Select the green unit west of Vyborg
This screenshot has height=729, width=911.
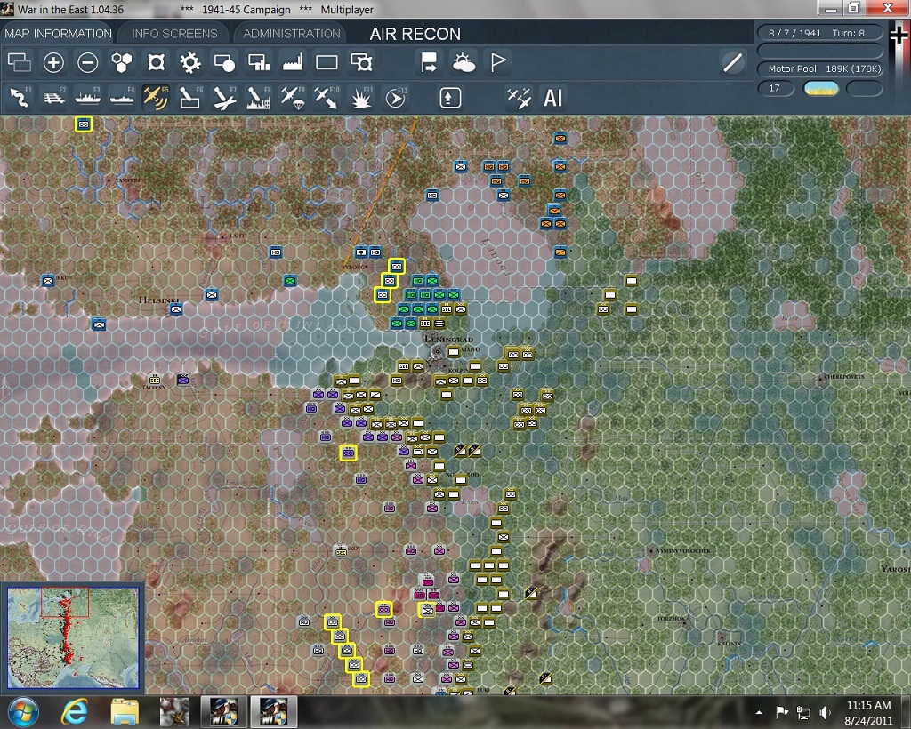(290, 280)
